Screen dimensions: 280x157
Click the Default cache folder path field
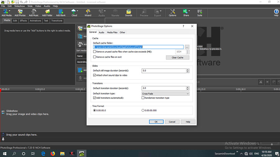pos(138,47)
